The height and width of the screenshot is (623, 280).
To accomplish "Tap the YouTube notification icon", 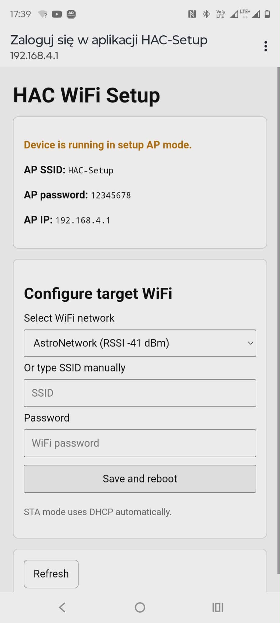I will click(57, 14).
